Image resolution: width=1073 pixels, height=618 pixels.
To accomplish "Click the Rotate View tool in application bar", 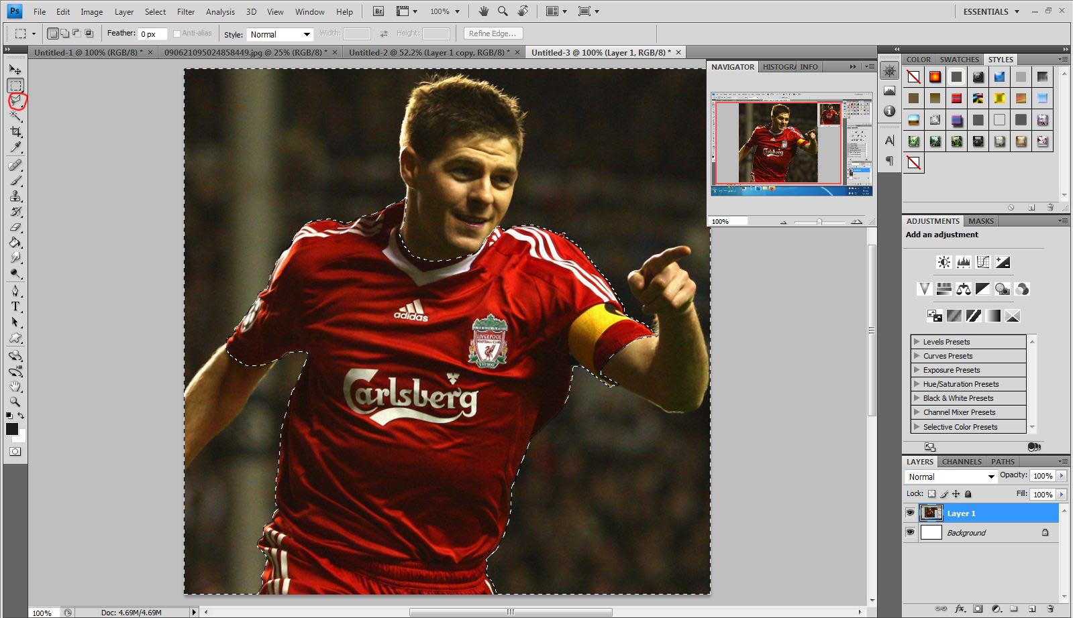I will [523, 11].
